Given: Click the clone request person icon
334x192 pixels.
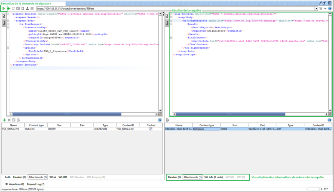Looking at the screenshot, I should point(27,8).
